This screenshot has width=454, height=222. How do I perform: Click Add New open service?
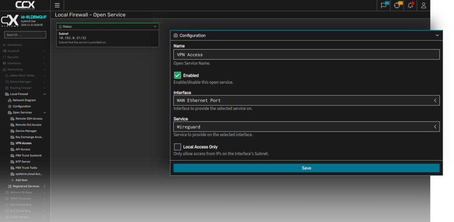tap(22, 180)
